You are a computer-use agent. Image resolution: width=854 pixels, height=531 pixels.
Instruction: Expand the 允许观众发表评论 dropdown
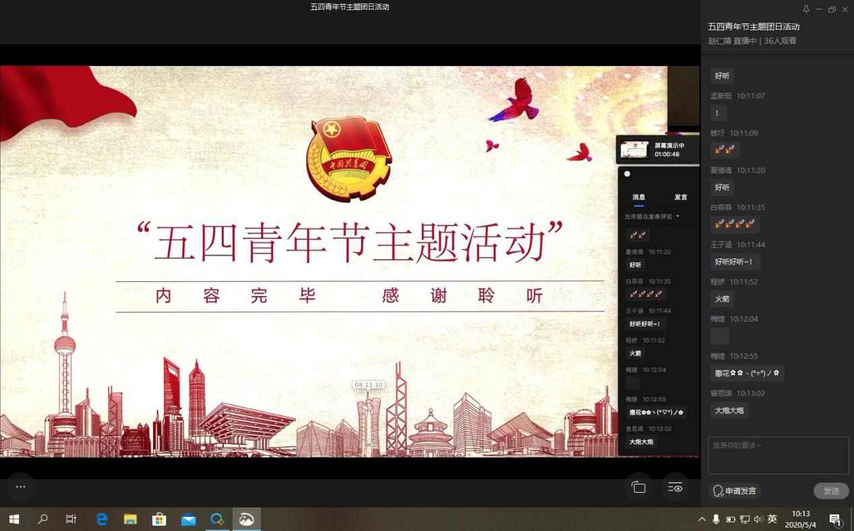(x=652, y=217)
